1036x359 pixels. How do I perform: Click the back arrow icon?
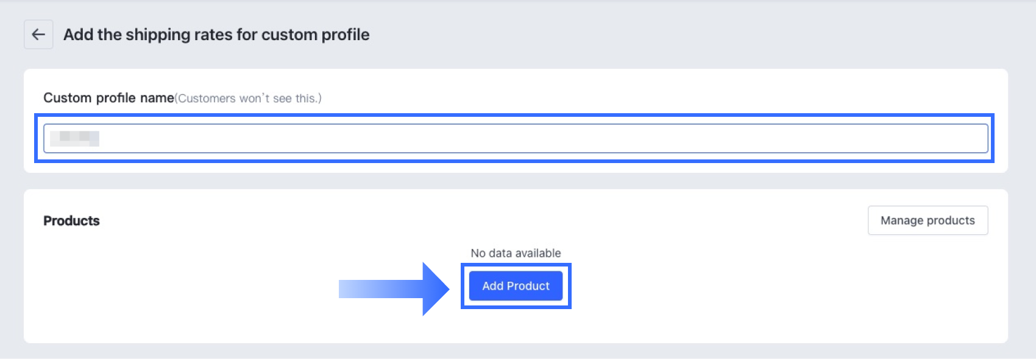38,35
